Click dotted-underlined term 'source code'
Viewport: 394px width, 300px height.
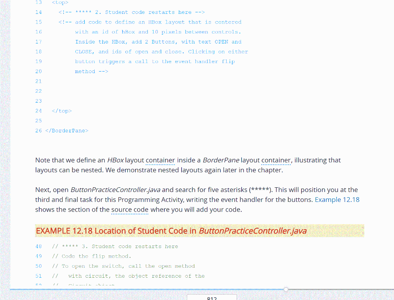(130, 210)
